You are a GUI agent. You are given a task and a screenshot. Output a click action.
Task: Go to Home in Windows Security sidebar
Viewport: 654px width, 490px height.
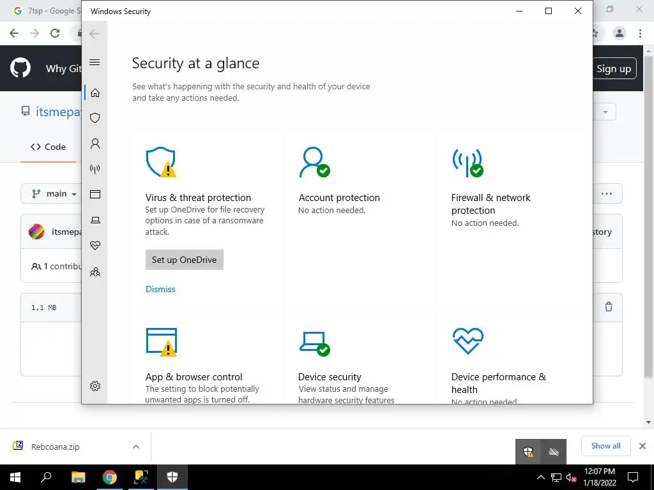(x=95, y=93)
